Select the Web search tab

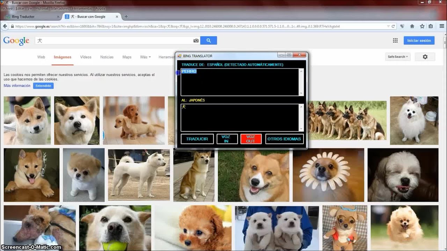(41, 57)
